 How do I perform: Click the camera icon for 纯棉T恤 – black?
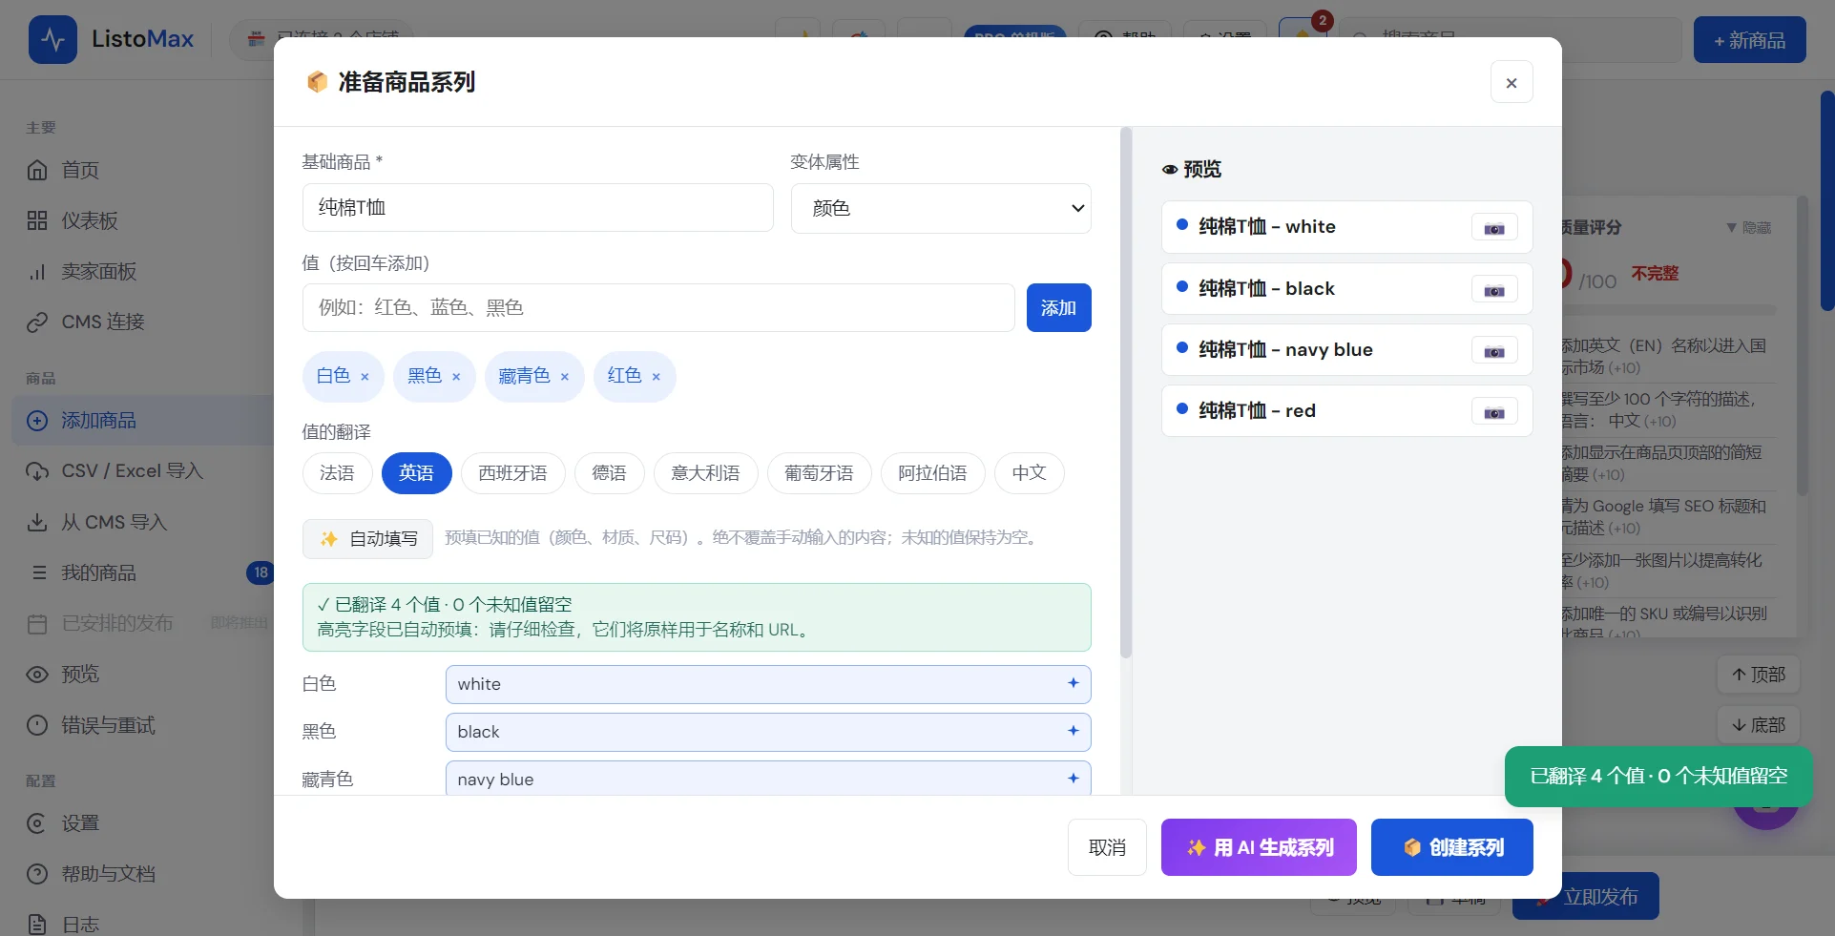(x=1494, y=290)
